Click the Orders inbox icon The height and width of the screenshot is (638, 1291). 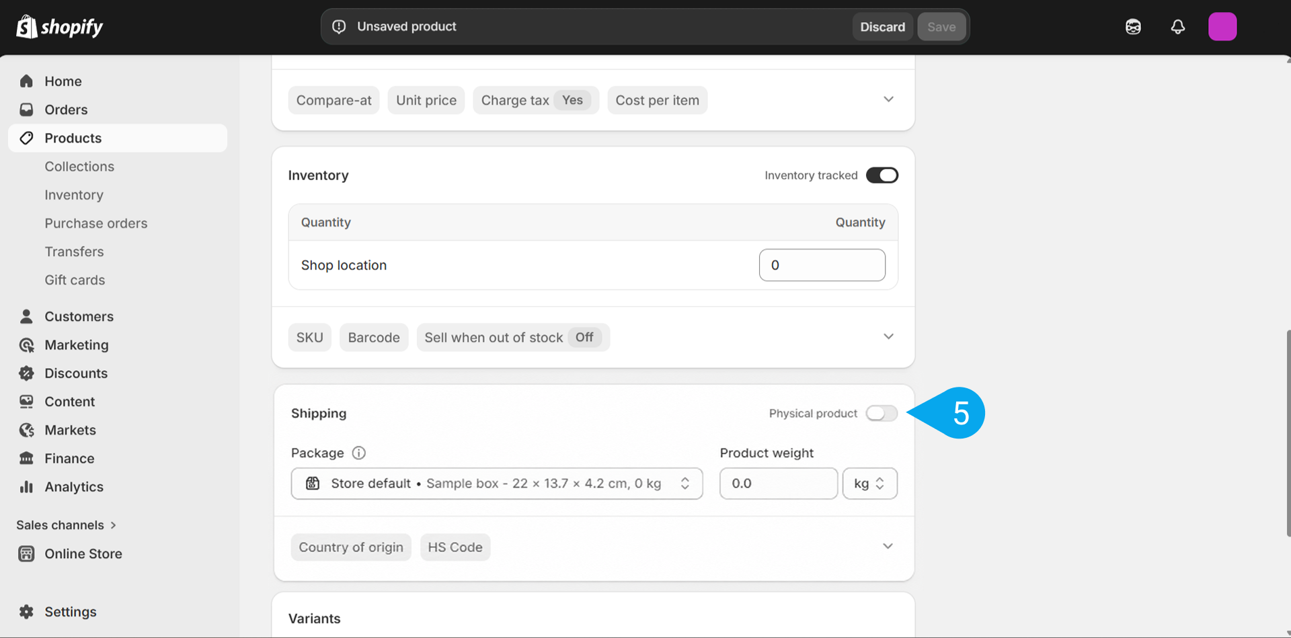tap(26, 109)
